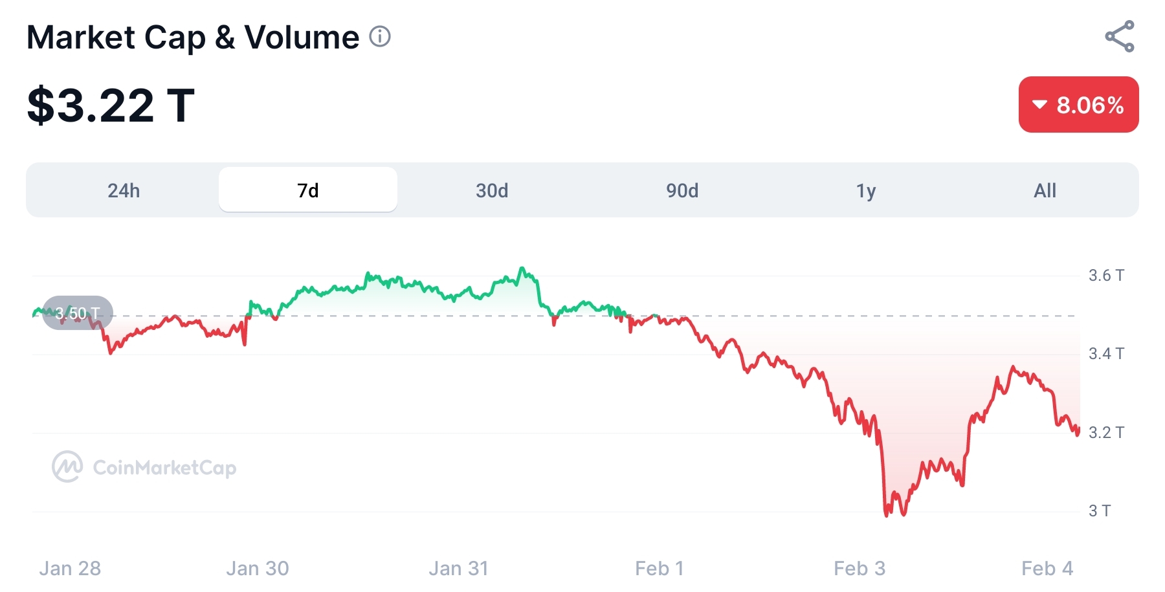The height and width of the screenshot is (592, 1165).
Task: Click the CoinMarketCap watermark text
Action: pyautogui.click(x=164, y=467)
